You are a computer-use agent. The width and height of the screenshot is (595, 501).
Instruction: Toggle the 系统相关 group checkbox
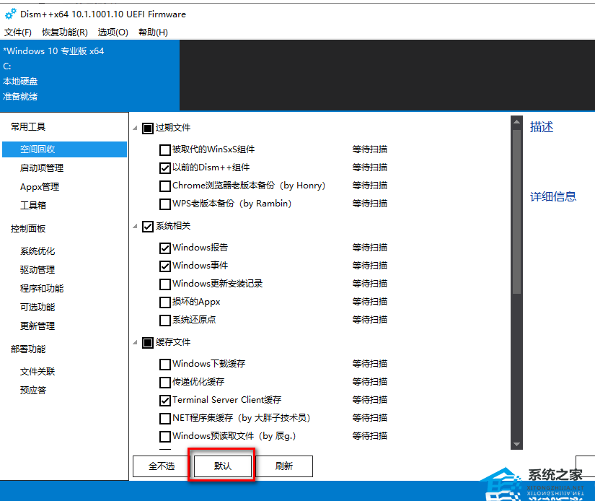tap(148, 227)
